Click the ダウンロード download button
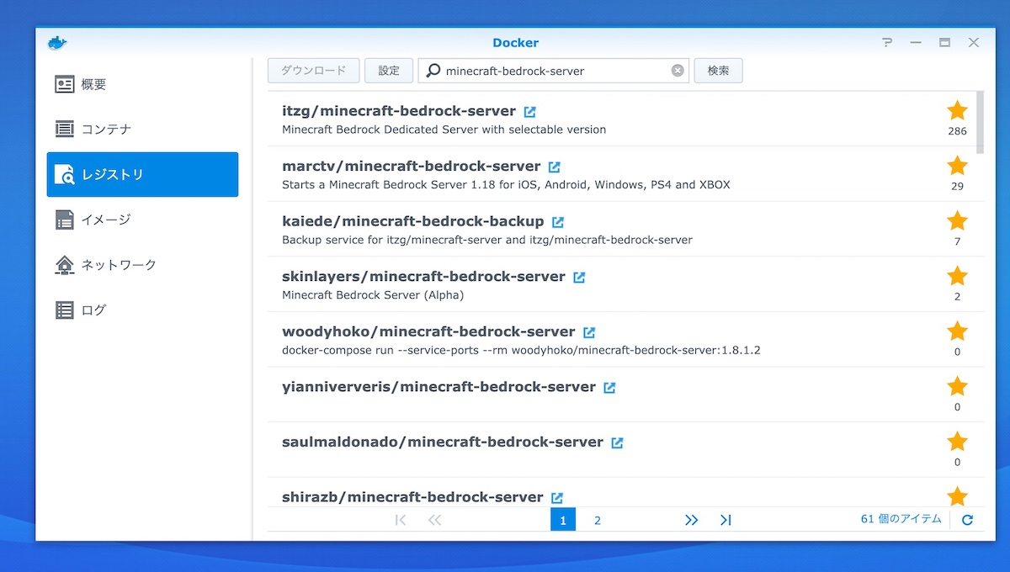This screenshot has width=1010, height=572. pos(313,71)
